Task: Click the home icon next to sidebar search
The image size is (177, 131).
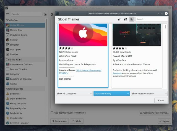Action: (x=45, y=14)
